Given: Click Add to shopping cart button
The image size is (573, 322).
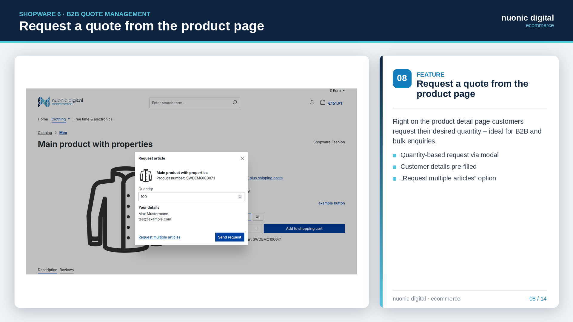Looking at the screenshot, I should (x=304, y=229).
